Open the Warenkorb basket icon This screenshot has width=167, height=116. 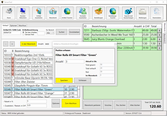pos(53,13)
